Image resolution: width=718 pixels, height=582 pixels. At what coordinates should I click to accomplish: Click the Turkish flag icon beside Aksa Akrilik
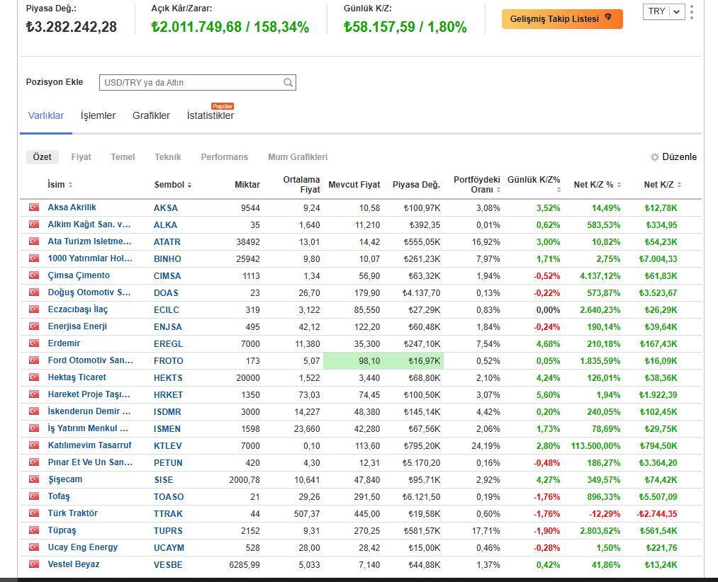pos(34,207)
